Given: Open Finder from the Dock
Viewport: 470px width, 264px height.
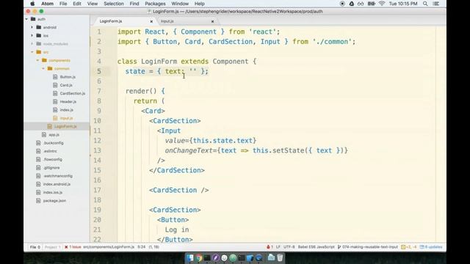Looking at the screenshot, I should click(x=189, y=257).
